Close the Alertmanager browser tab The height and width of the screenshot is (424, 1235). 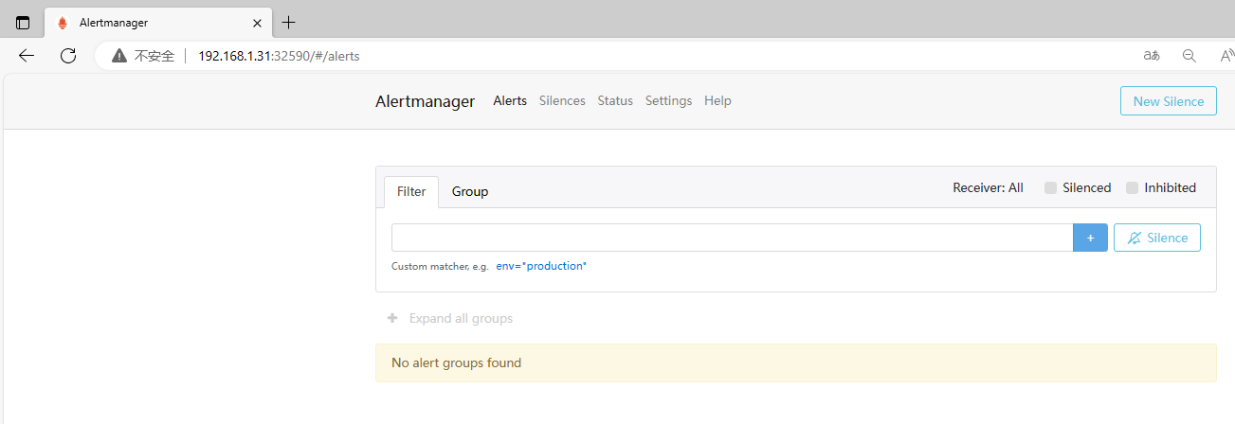point(258,23)
